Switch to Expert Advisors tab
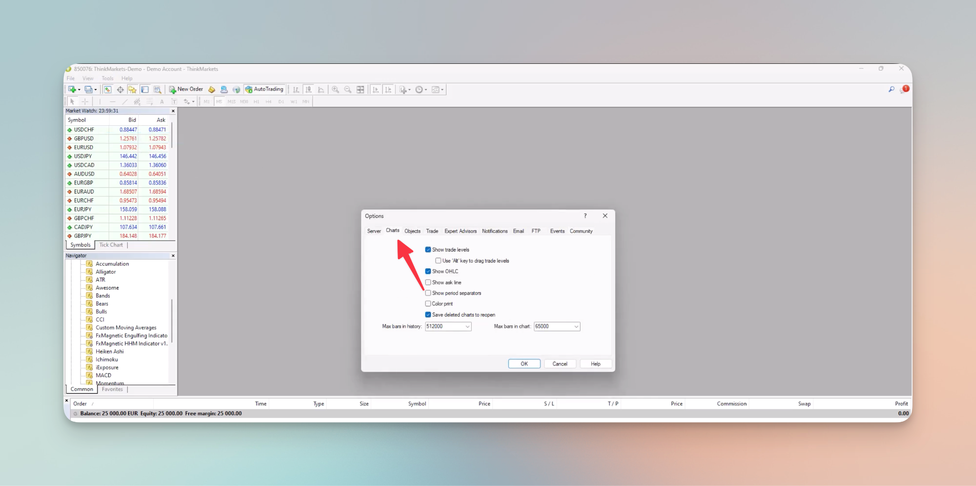The height and width of the screenshot is (486, 976). (x=460, y=231)
